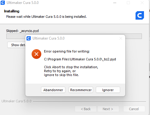Click the _bz2.pyd file path text
The width and height of the screenshot is (150, 115).
80,59
